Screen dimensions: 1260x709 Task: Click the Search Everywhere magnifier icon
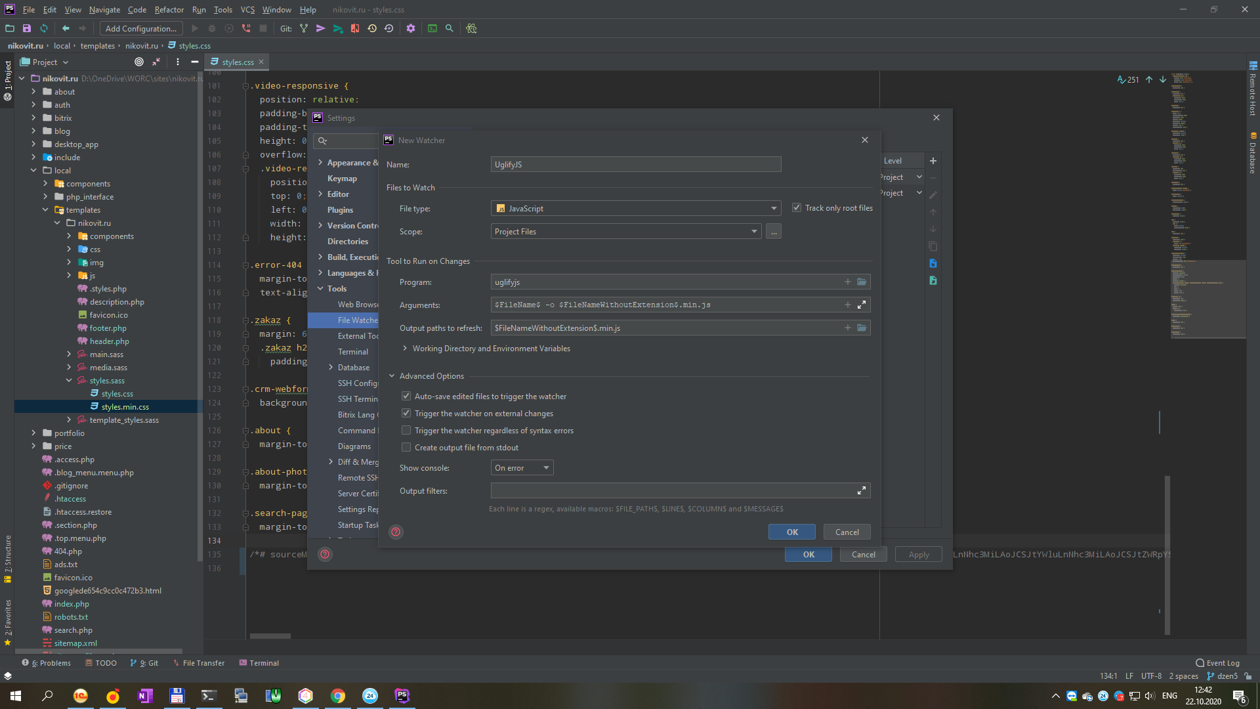(450, 28)
